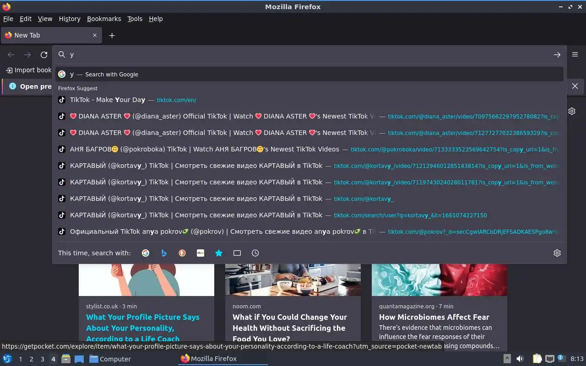Search this time with Google icon
586x366 pixels.
point(146,253)
